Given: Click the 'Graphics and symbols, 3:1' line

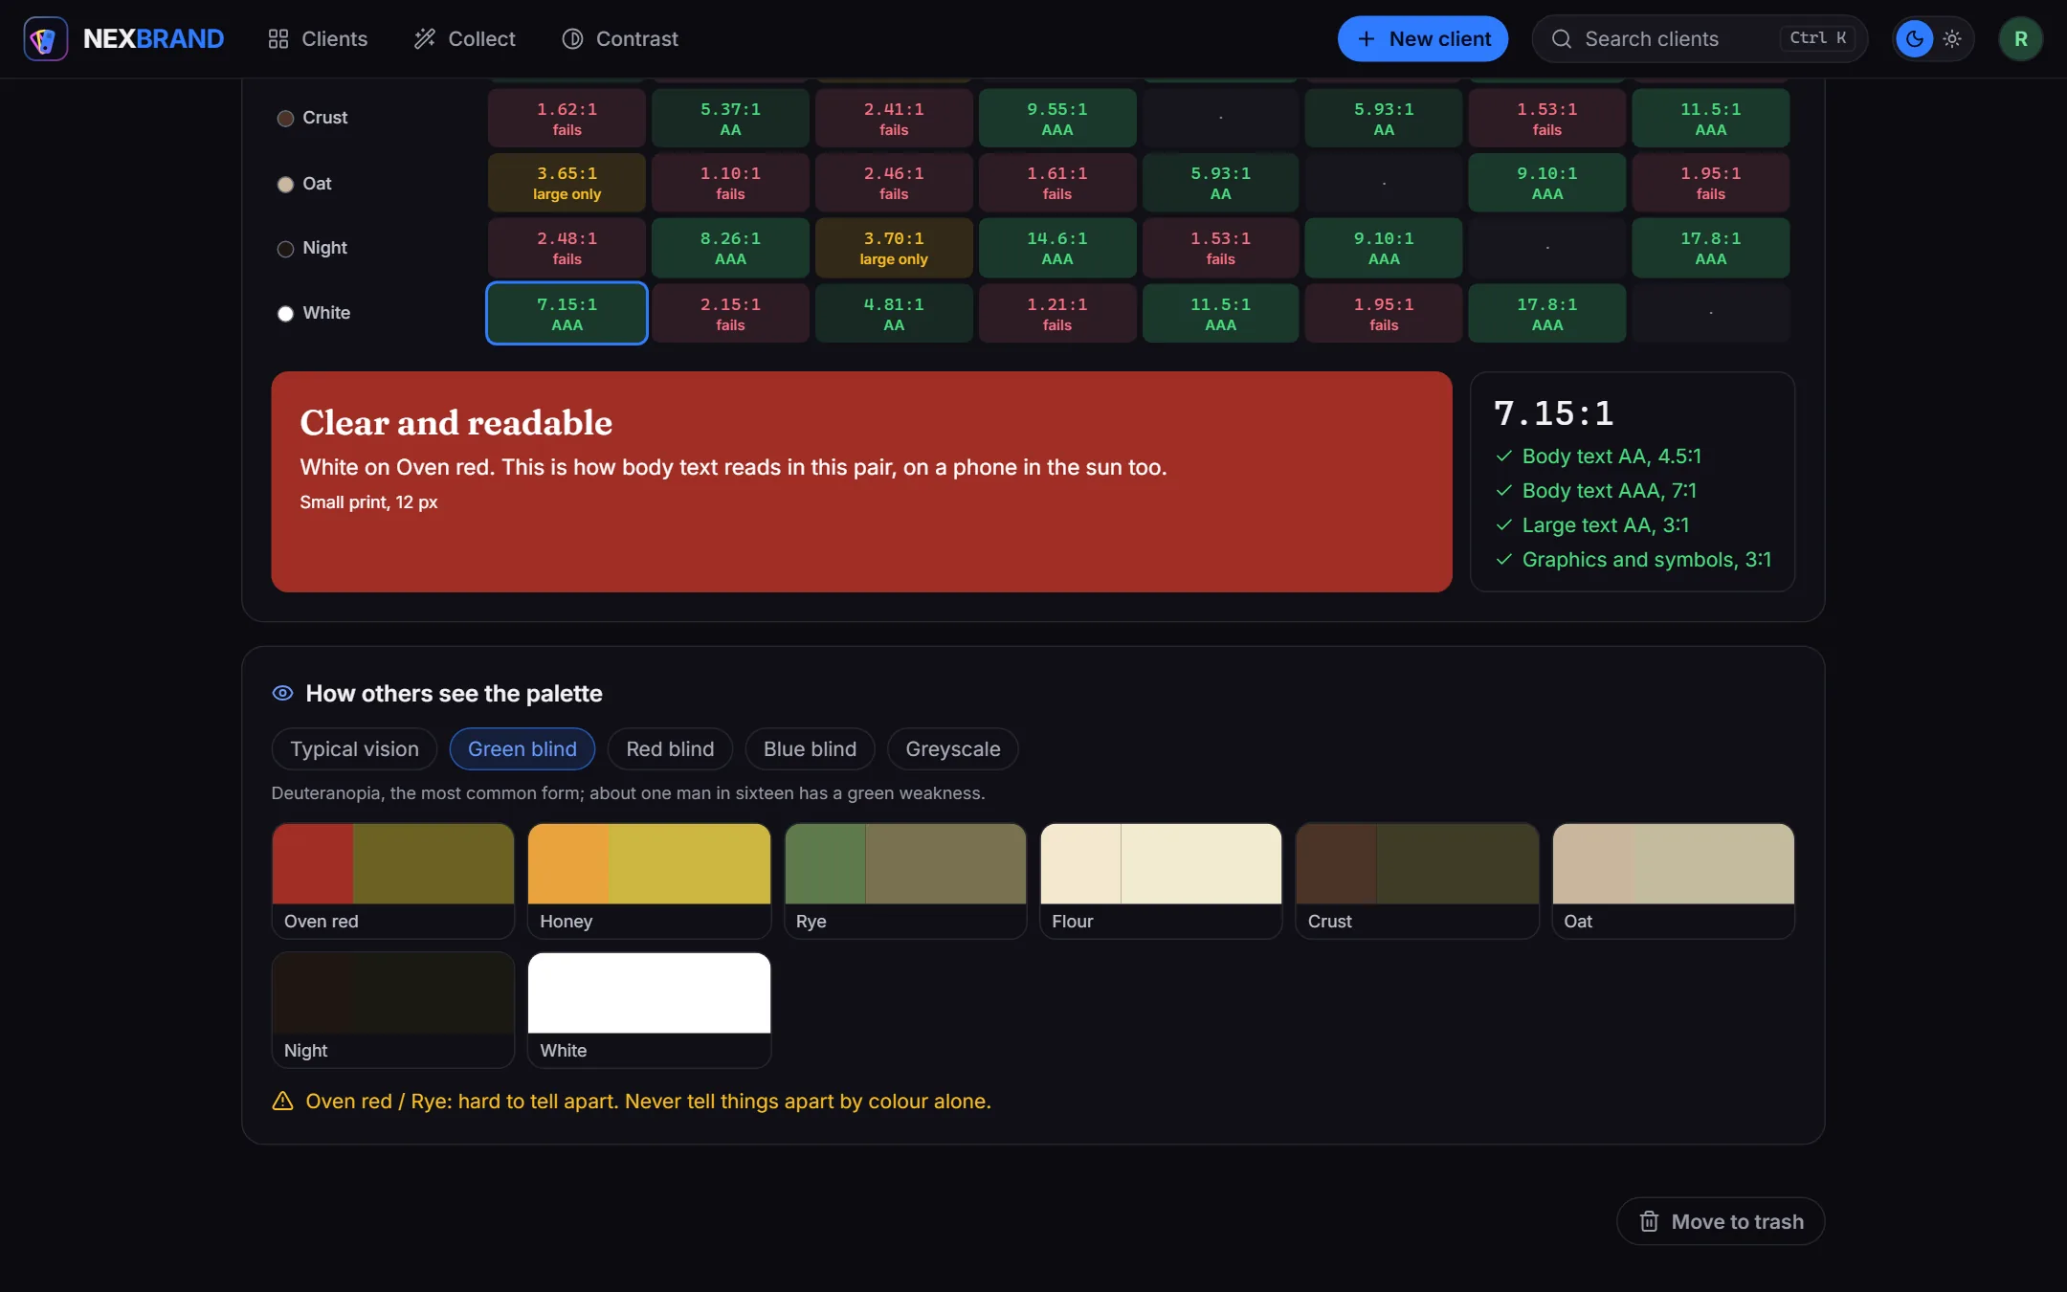Looking at the screenshot, I should (x=1634, y=560).
